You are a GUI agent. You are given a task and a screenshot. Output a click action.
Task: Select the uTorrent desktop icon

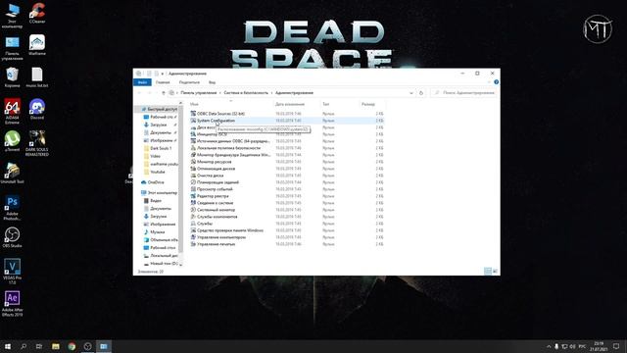12,141
